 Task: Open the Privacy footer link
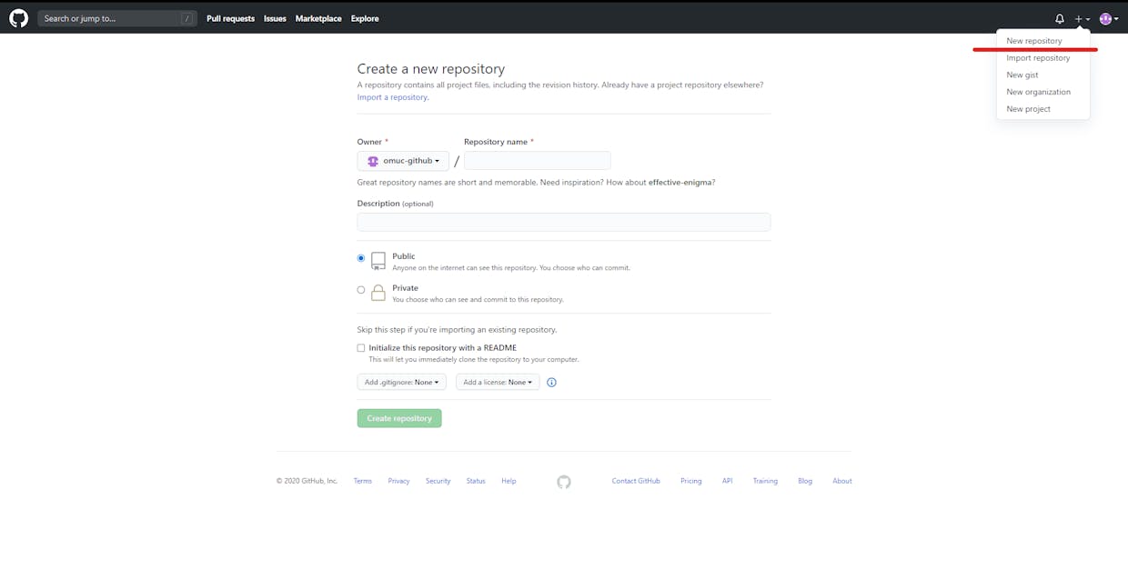(x=398, y=482)
